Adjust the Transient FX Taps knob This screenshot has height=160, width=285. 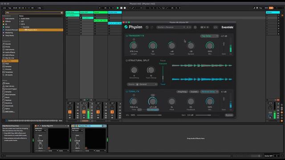153,46
